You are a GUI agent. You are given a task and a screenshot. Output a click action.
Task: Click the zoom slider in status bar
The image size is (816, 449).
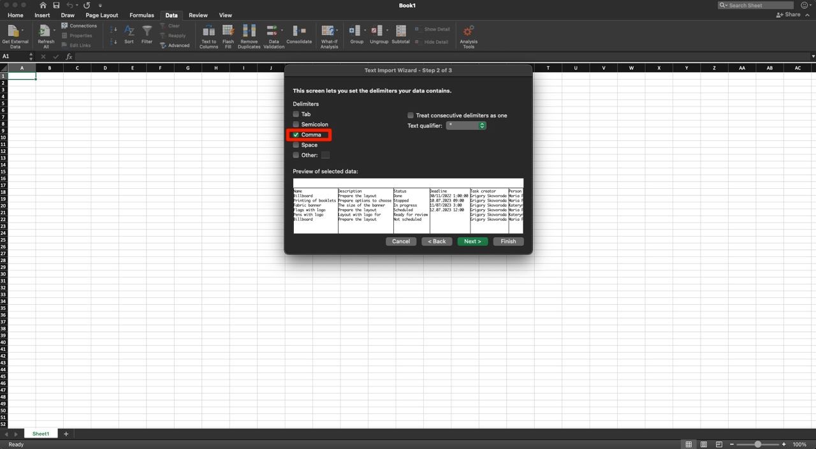coord(757,444)
